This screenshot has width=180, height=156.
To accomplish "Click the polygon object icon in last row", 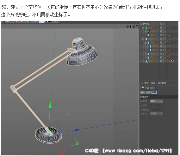I will point(146,61).
